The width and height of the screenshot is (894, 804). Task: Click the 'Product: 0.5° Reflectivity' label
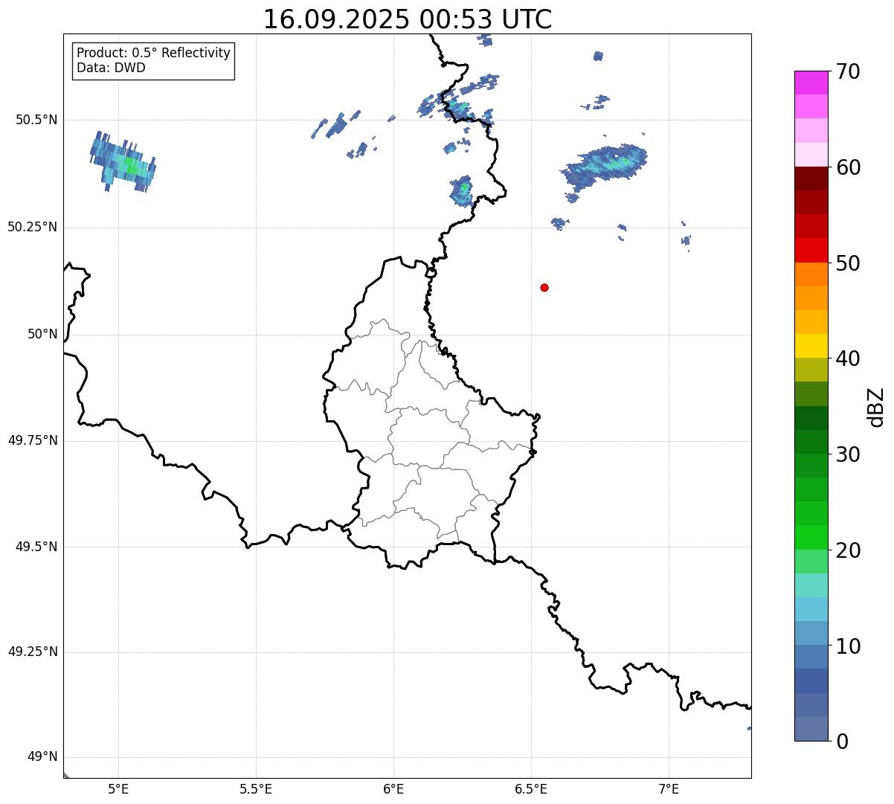coord(154,53)
